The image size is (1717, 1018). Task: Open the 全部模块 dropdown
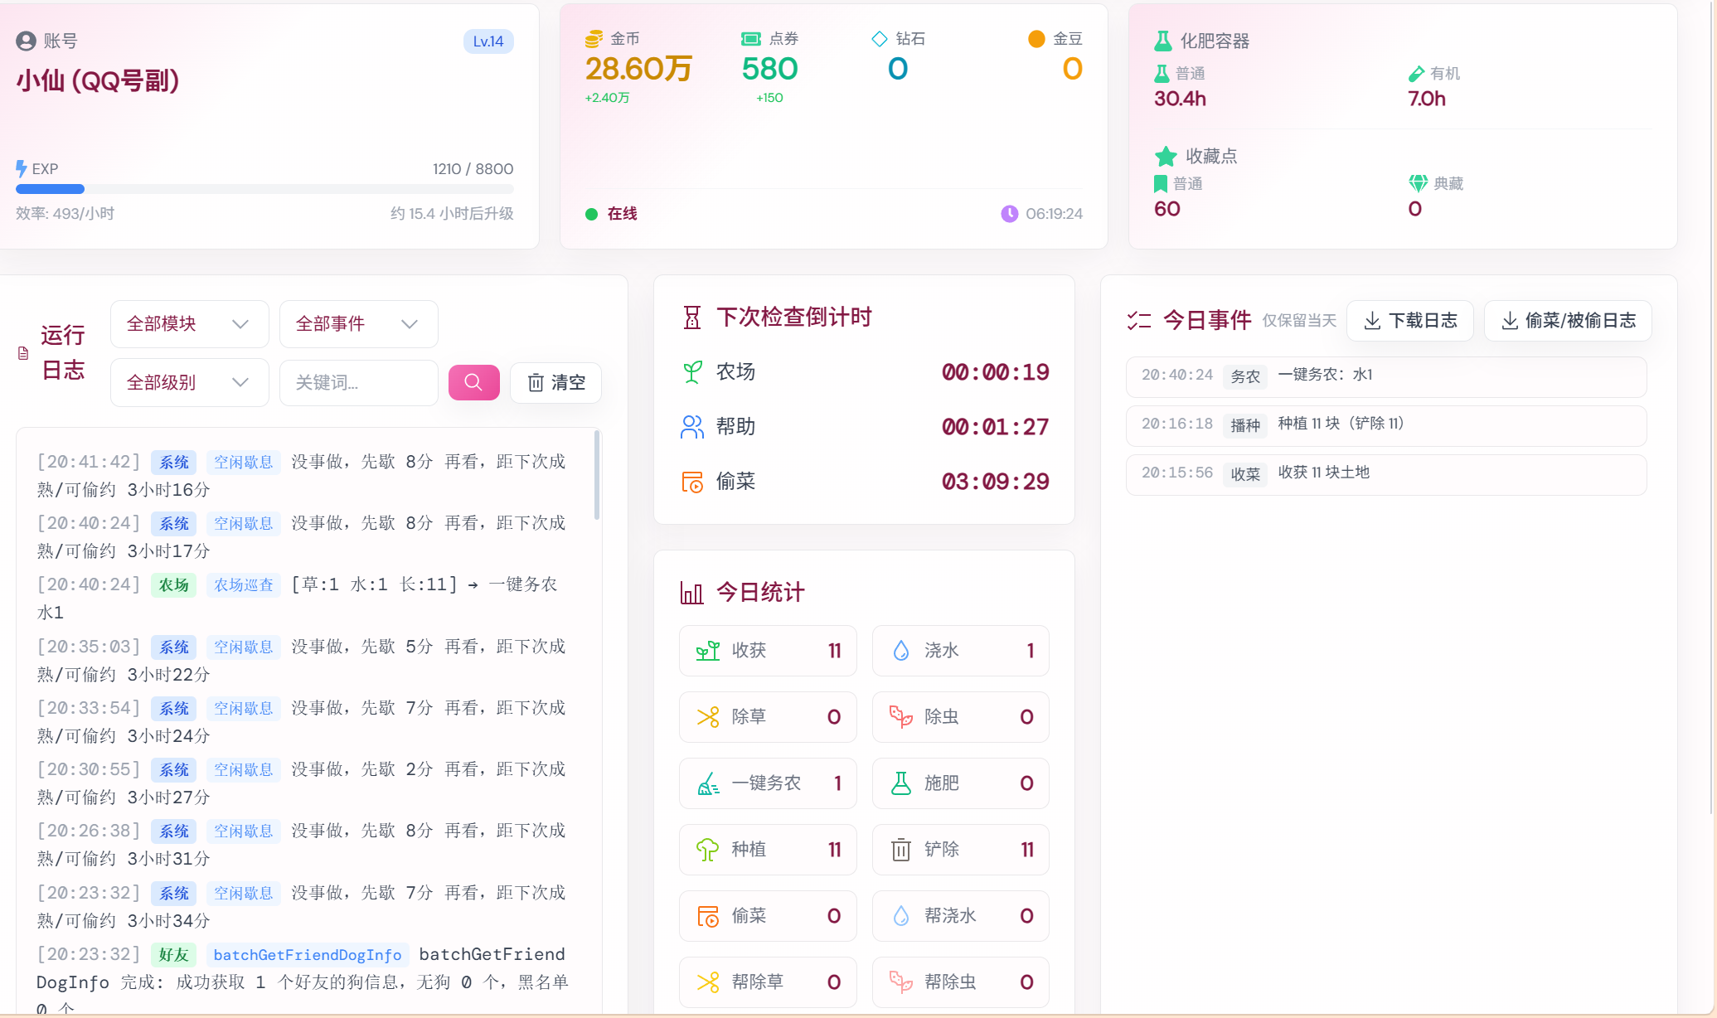point(189,324)
